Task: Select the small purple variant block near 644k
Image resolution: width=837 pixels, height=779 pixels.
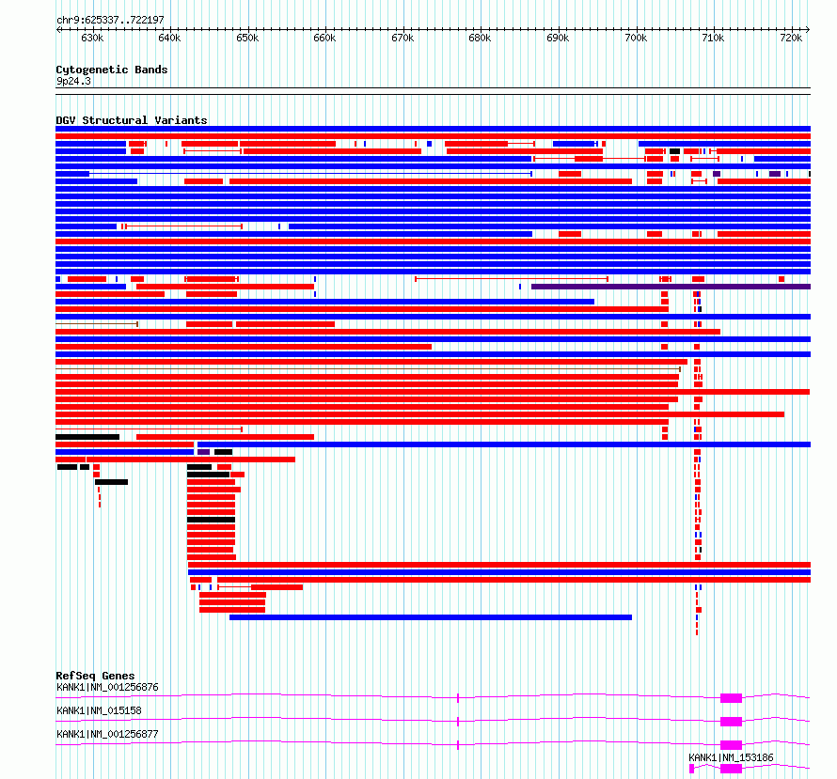Action: click(203, 452)
